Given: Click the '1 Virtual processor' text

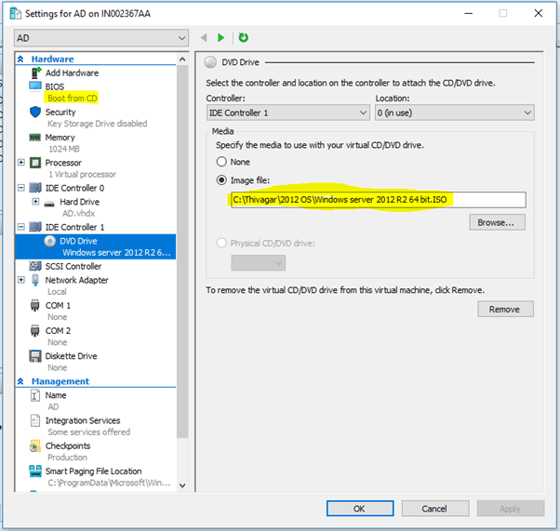Looking at the screenshot, I should pyautogui.click(x=82, y=174).
